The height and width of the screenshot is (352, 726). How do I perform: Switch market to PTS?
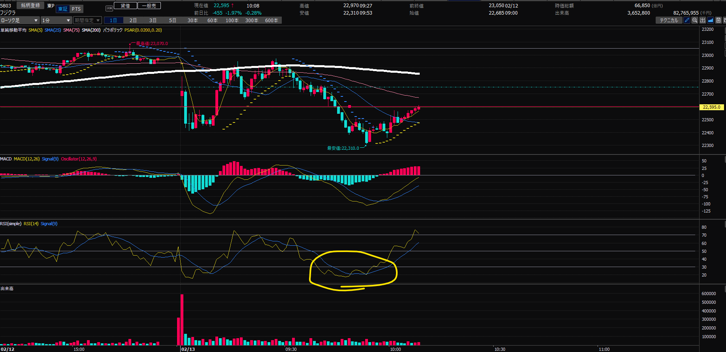(76, 9)
